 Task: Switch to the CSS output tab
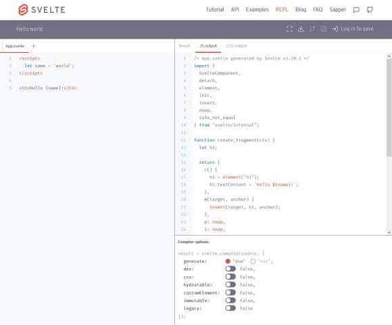point(237,46)
